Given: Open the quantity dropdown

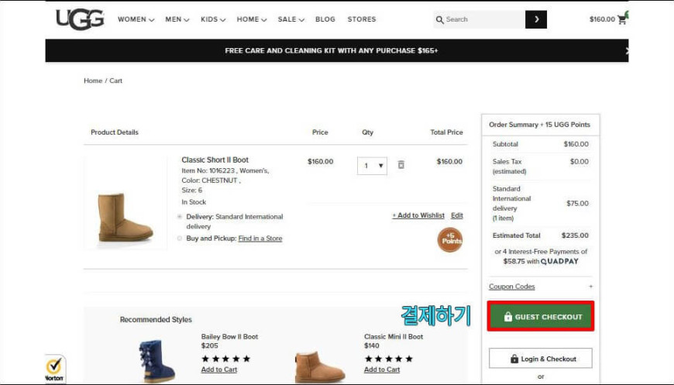Looking at the screenshot, I should pos(372,166).
